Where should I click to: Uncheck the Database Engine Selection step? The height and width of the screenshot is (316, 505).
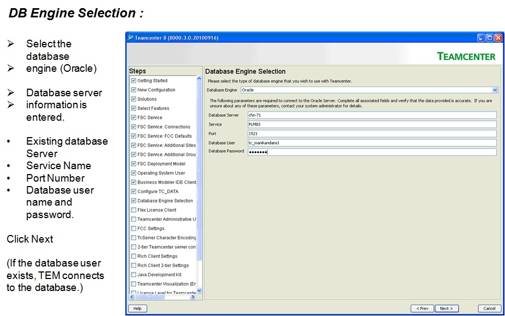click(132, 200)
